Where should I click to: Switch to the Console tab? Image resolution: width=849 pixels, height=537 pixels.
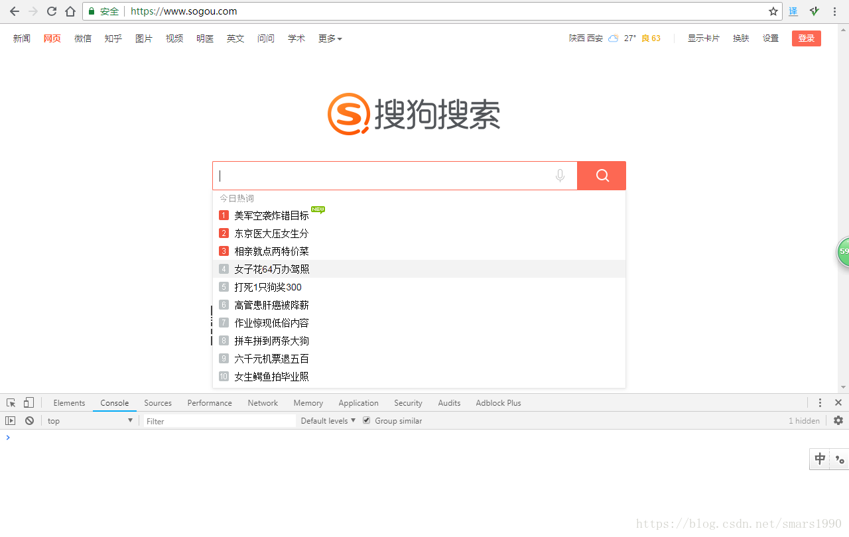click(115, 402)
